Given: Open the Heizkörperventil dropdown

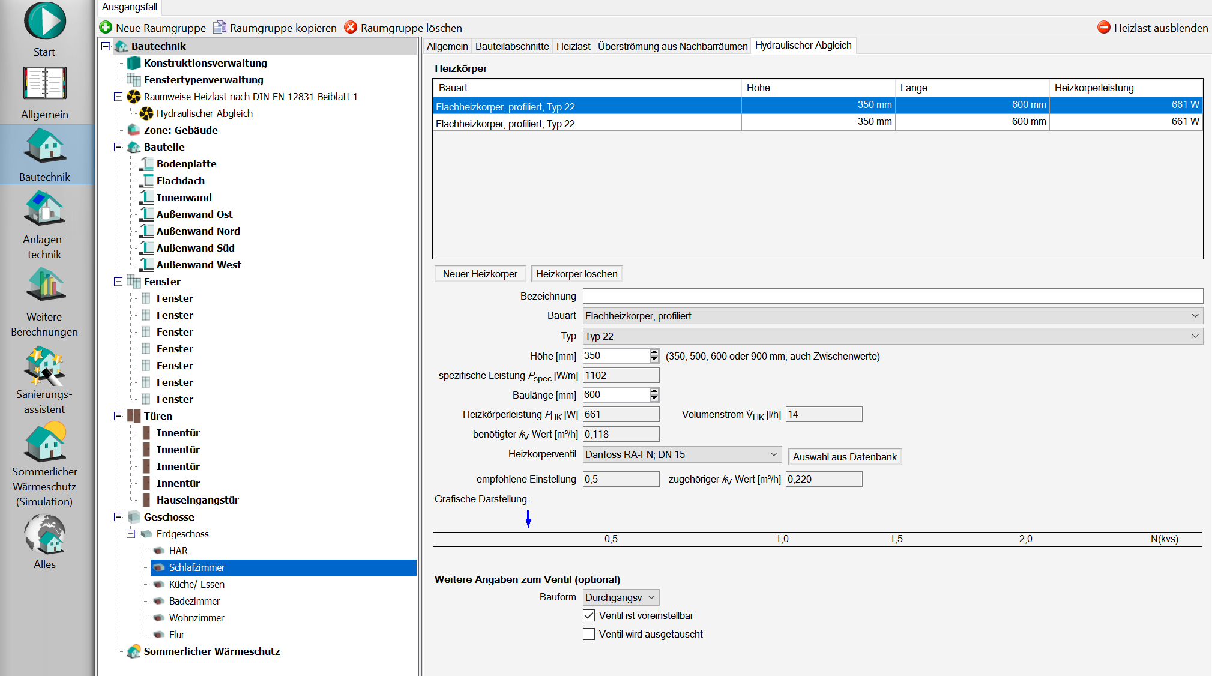Looking at the screenshot, I should coord(773,454).
